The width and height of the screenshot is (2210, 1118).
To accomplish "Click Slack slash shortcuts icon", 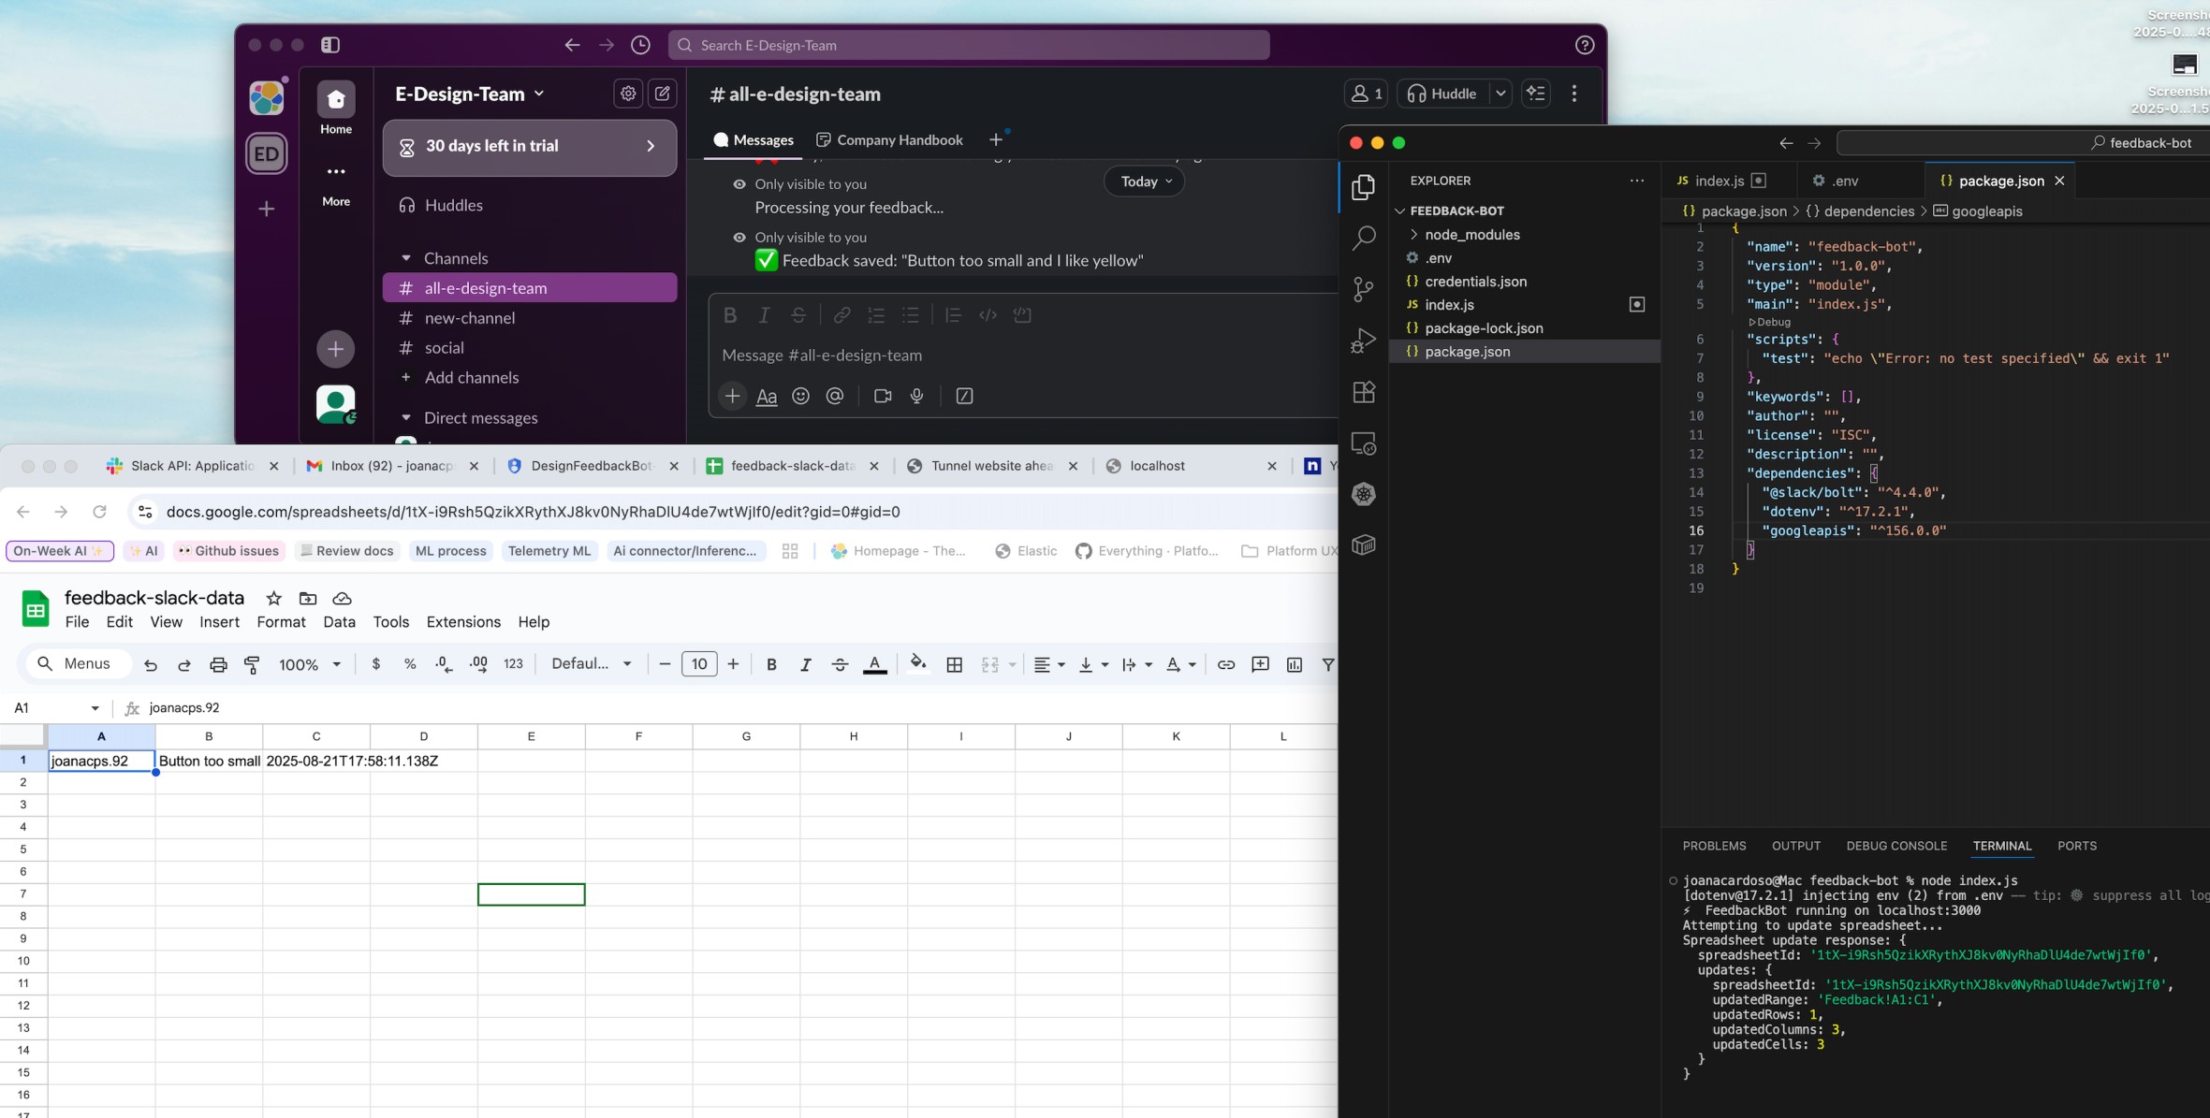I will [964, 396].
